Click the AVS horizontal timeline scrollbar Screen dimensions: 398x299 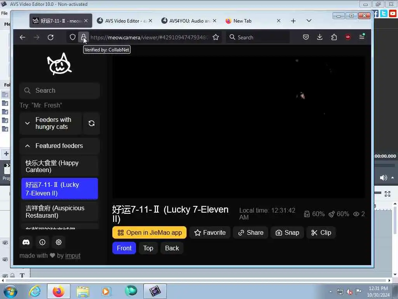pyautogui.click(x=196, y=280)
